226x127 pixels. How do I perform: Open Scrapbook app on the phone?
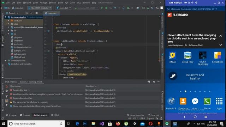[218, 57]
